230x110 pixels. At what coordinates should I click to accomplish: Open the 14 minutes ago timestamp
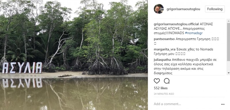pos(164,94)
